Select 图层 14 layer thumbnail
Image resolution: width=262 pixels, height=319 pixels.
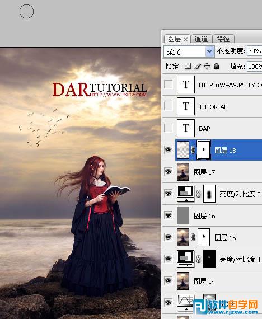183,281
